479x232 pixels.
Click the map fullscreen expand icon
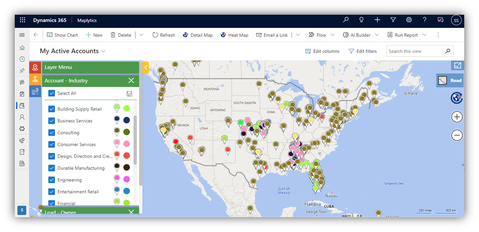(x=457, y=65)
